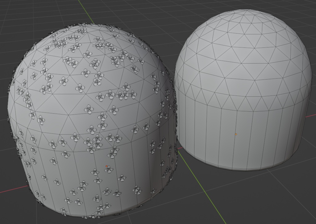Select the flower-covered dome on the left
The width and height of the screenshot is (316, 224).
93,121
